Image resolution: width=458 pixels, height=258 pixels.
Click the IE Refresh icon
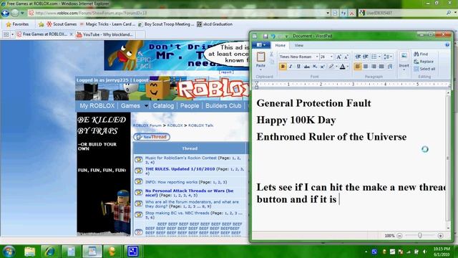pos(343,13)
